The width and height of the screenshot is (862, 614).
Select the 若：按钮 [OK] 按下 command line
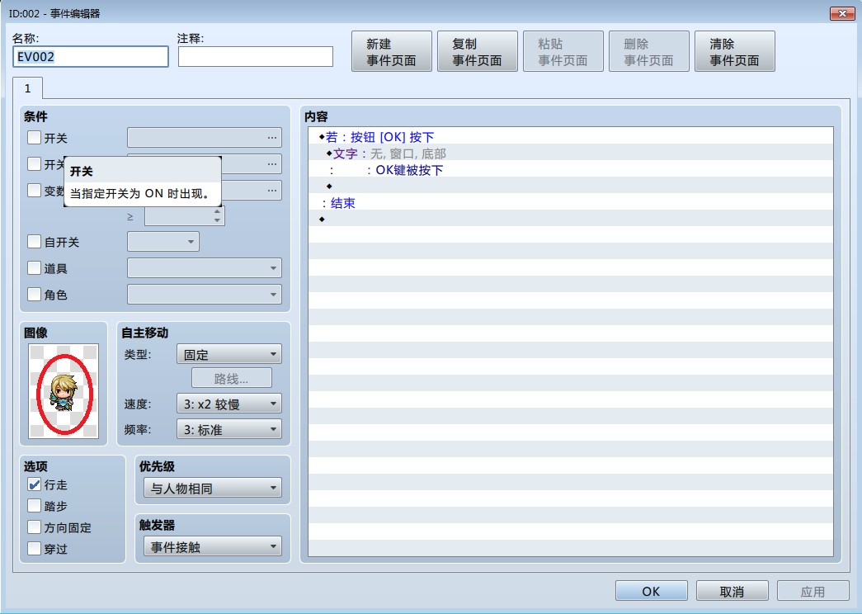point(571,136)
